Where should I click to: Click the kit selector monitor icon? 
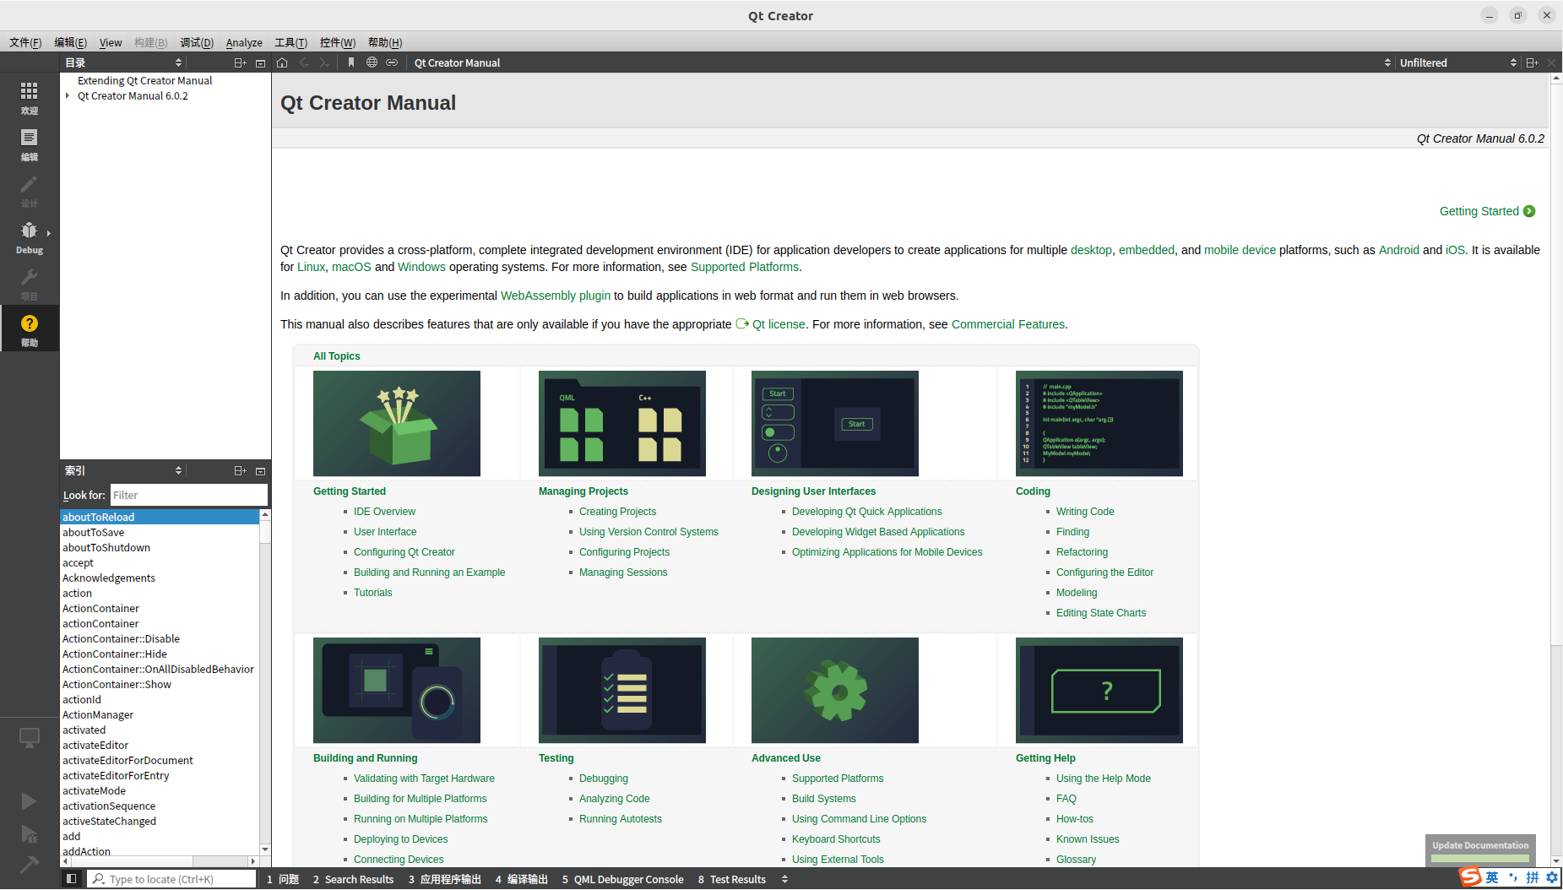(x=29, y=738)
